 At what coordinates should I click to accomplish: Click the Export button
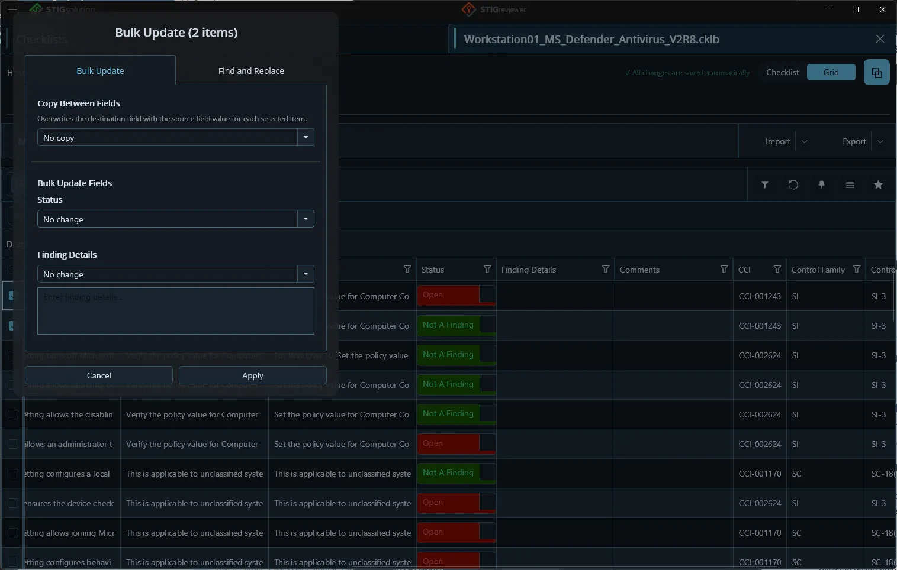(x=854, y=141)
